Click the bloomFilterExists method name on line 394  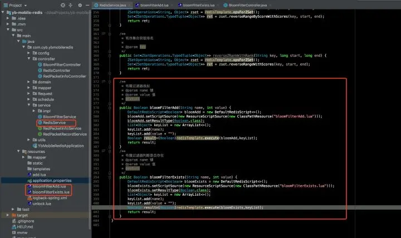point(167,177)
